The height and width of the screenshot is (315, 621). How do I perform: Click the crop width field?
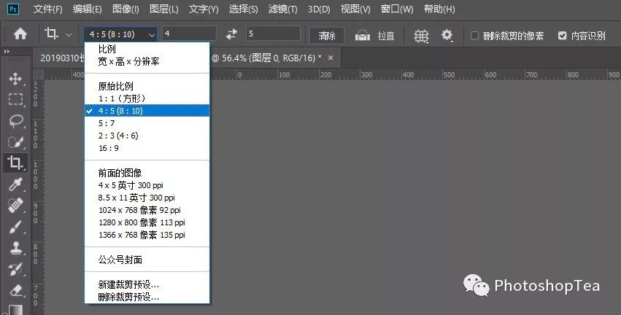coord(189,34)
